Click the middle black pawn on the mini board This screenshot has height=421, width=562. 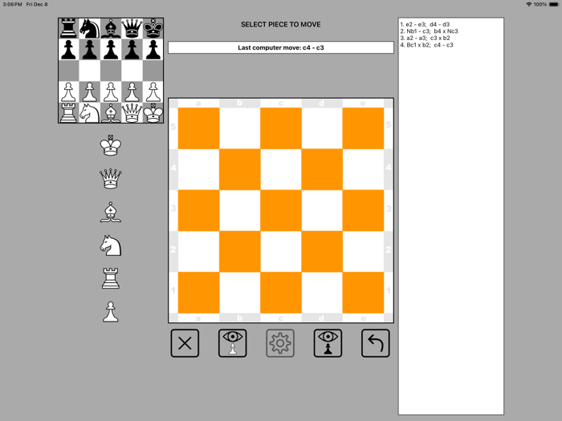point(111,50)
